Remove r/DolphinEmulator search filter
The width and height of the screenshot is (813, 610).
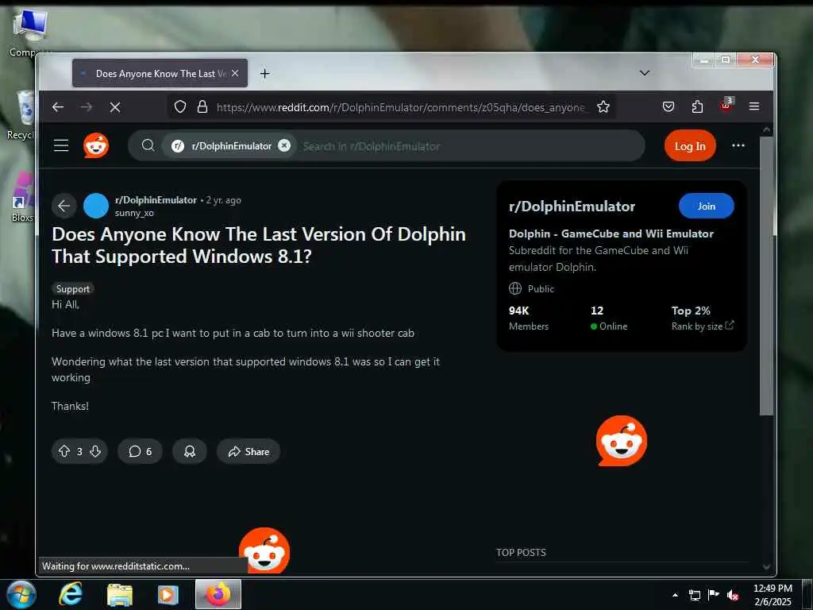point(284,146)
